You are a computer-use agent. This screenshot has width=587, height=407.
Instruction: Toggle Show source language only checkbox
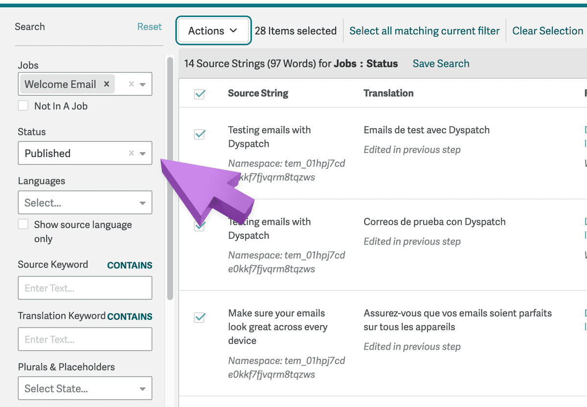pos(23,224)
